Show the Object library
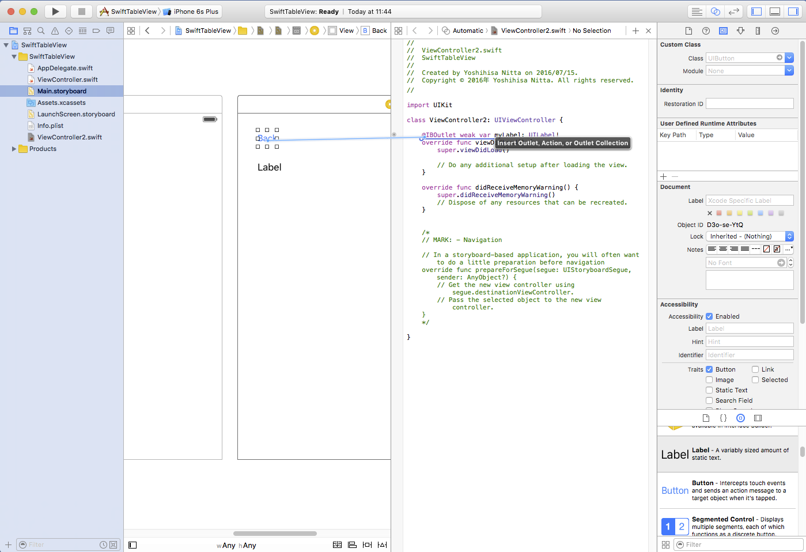 pos(740,418)
